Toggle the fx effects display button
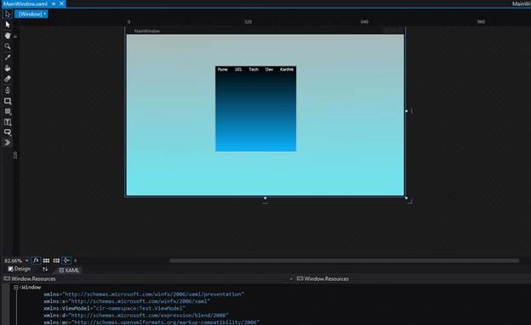This screenshot has height=325, width=531. click(36, 261)
